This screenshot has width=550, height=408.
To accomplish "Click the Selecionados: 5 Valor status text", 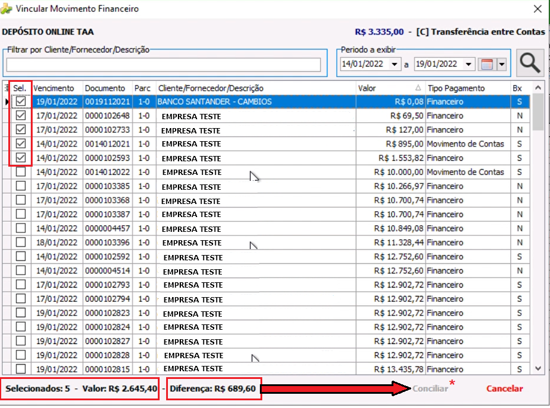I will 81,388.
